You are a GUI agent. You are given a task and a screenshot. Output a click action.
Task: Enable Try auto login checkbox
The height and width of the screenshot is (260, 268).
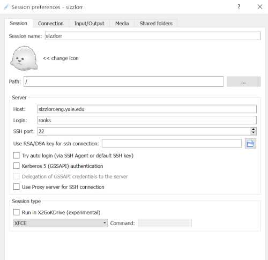click(17, 155)
